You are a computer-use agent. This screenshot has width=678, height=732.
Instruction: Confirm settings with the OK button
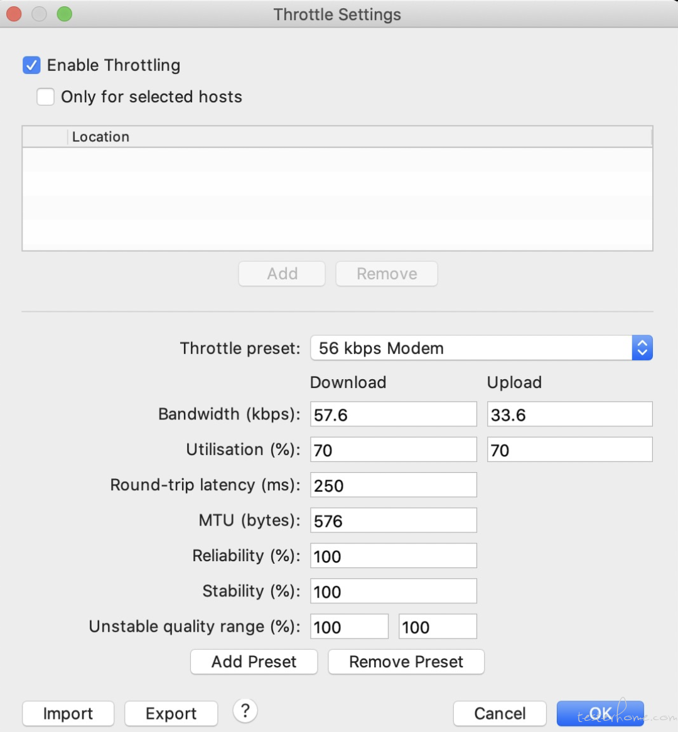tap(600, 713)
